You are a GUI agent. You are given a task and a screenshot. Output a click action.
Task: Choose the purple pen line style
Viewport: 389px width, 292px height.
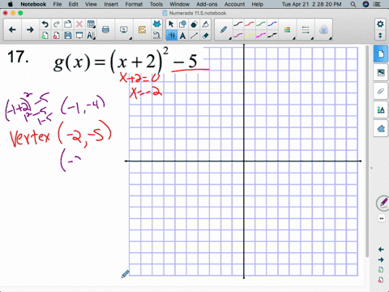238,35
